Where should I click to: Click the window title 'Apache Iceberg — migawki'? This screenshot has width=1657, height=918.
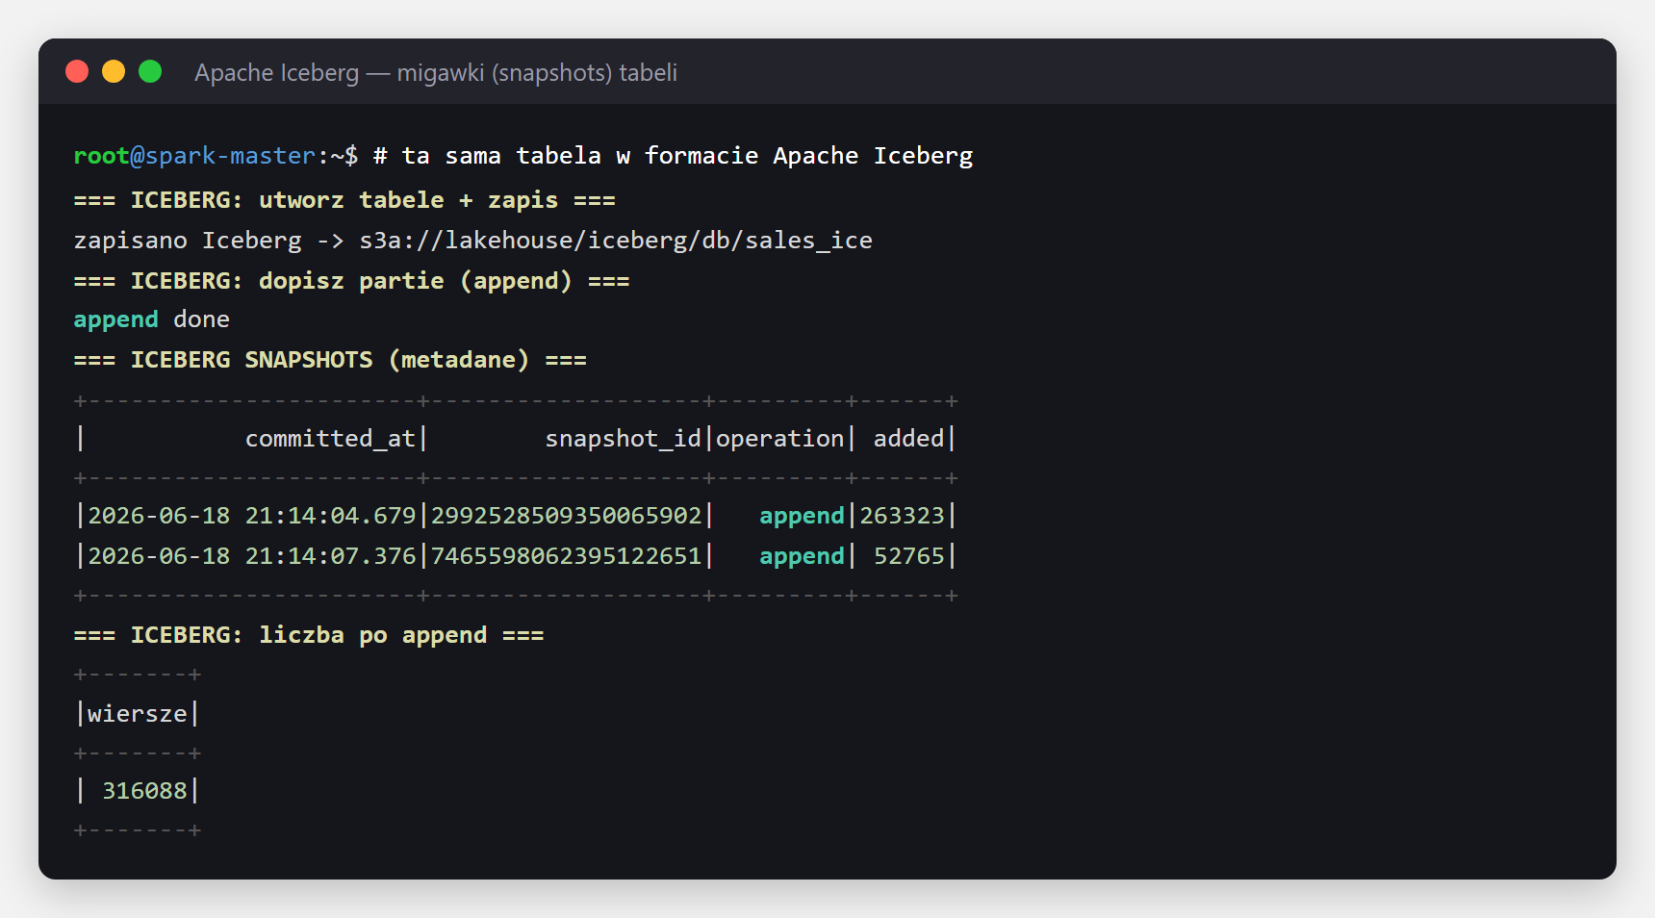tap(436, 73)
